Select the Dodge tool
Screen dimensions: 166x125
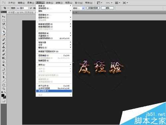(4, 65)
